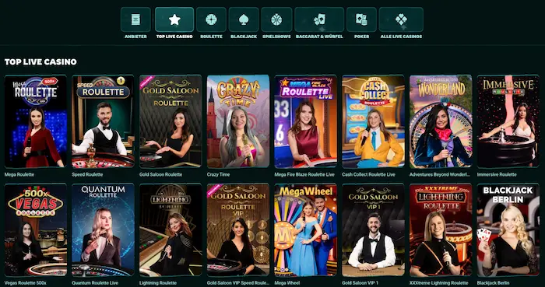
Task: Open the Alle Live Casinos clover icon
Action: pos(401,19)
